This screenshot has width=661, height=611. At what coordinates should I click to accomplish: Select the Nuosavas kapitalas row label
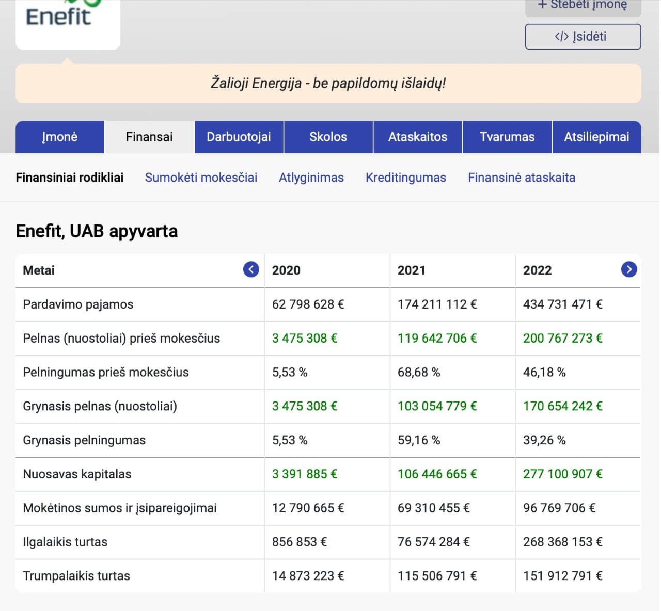[77, 474]
